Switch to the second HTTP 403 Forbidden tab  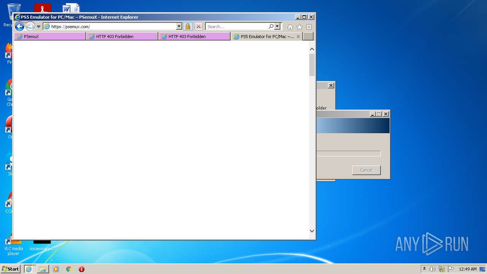coord(194,37)
